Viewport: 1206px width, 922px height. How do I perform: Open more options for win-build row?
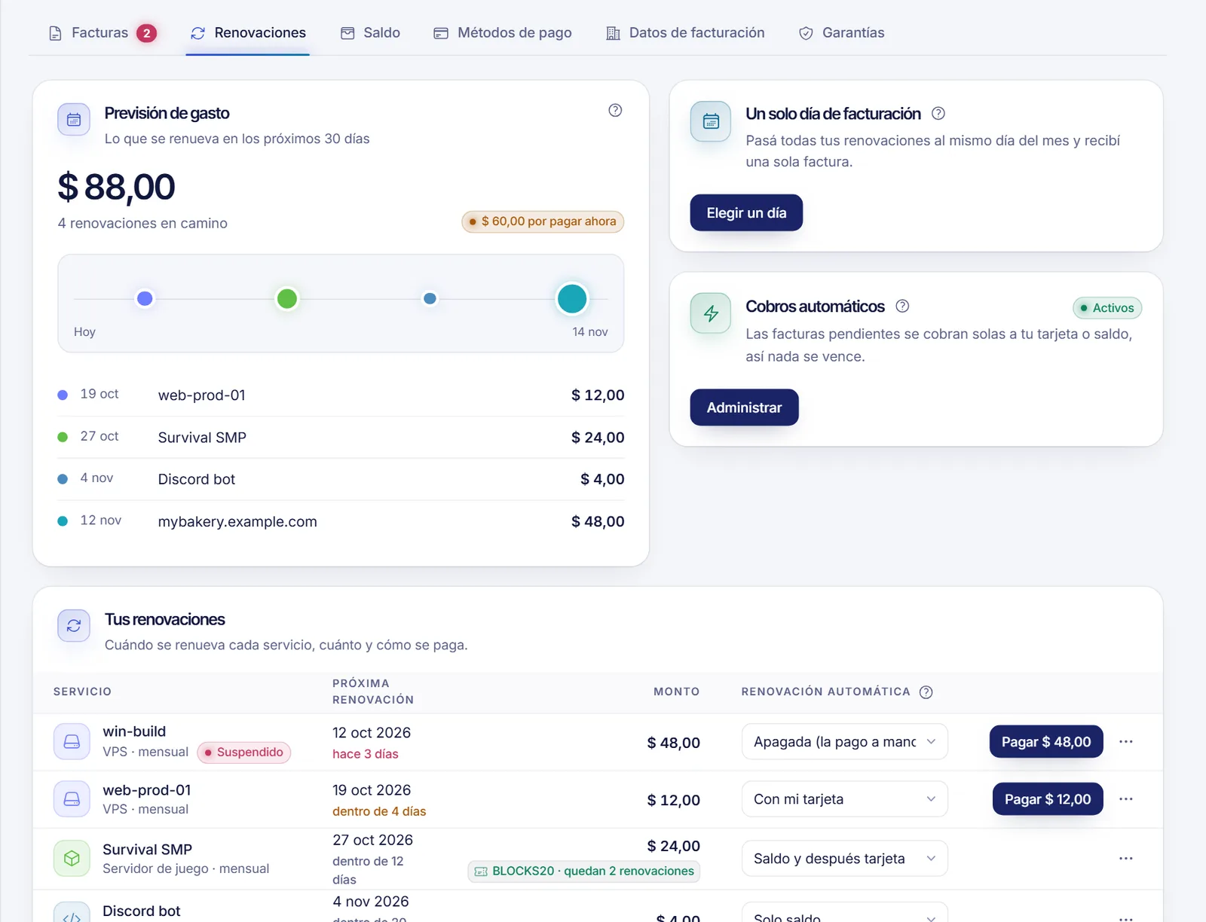click(1126, 742)
